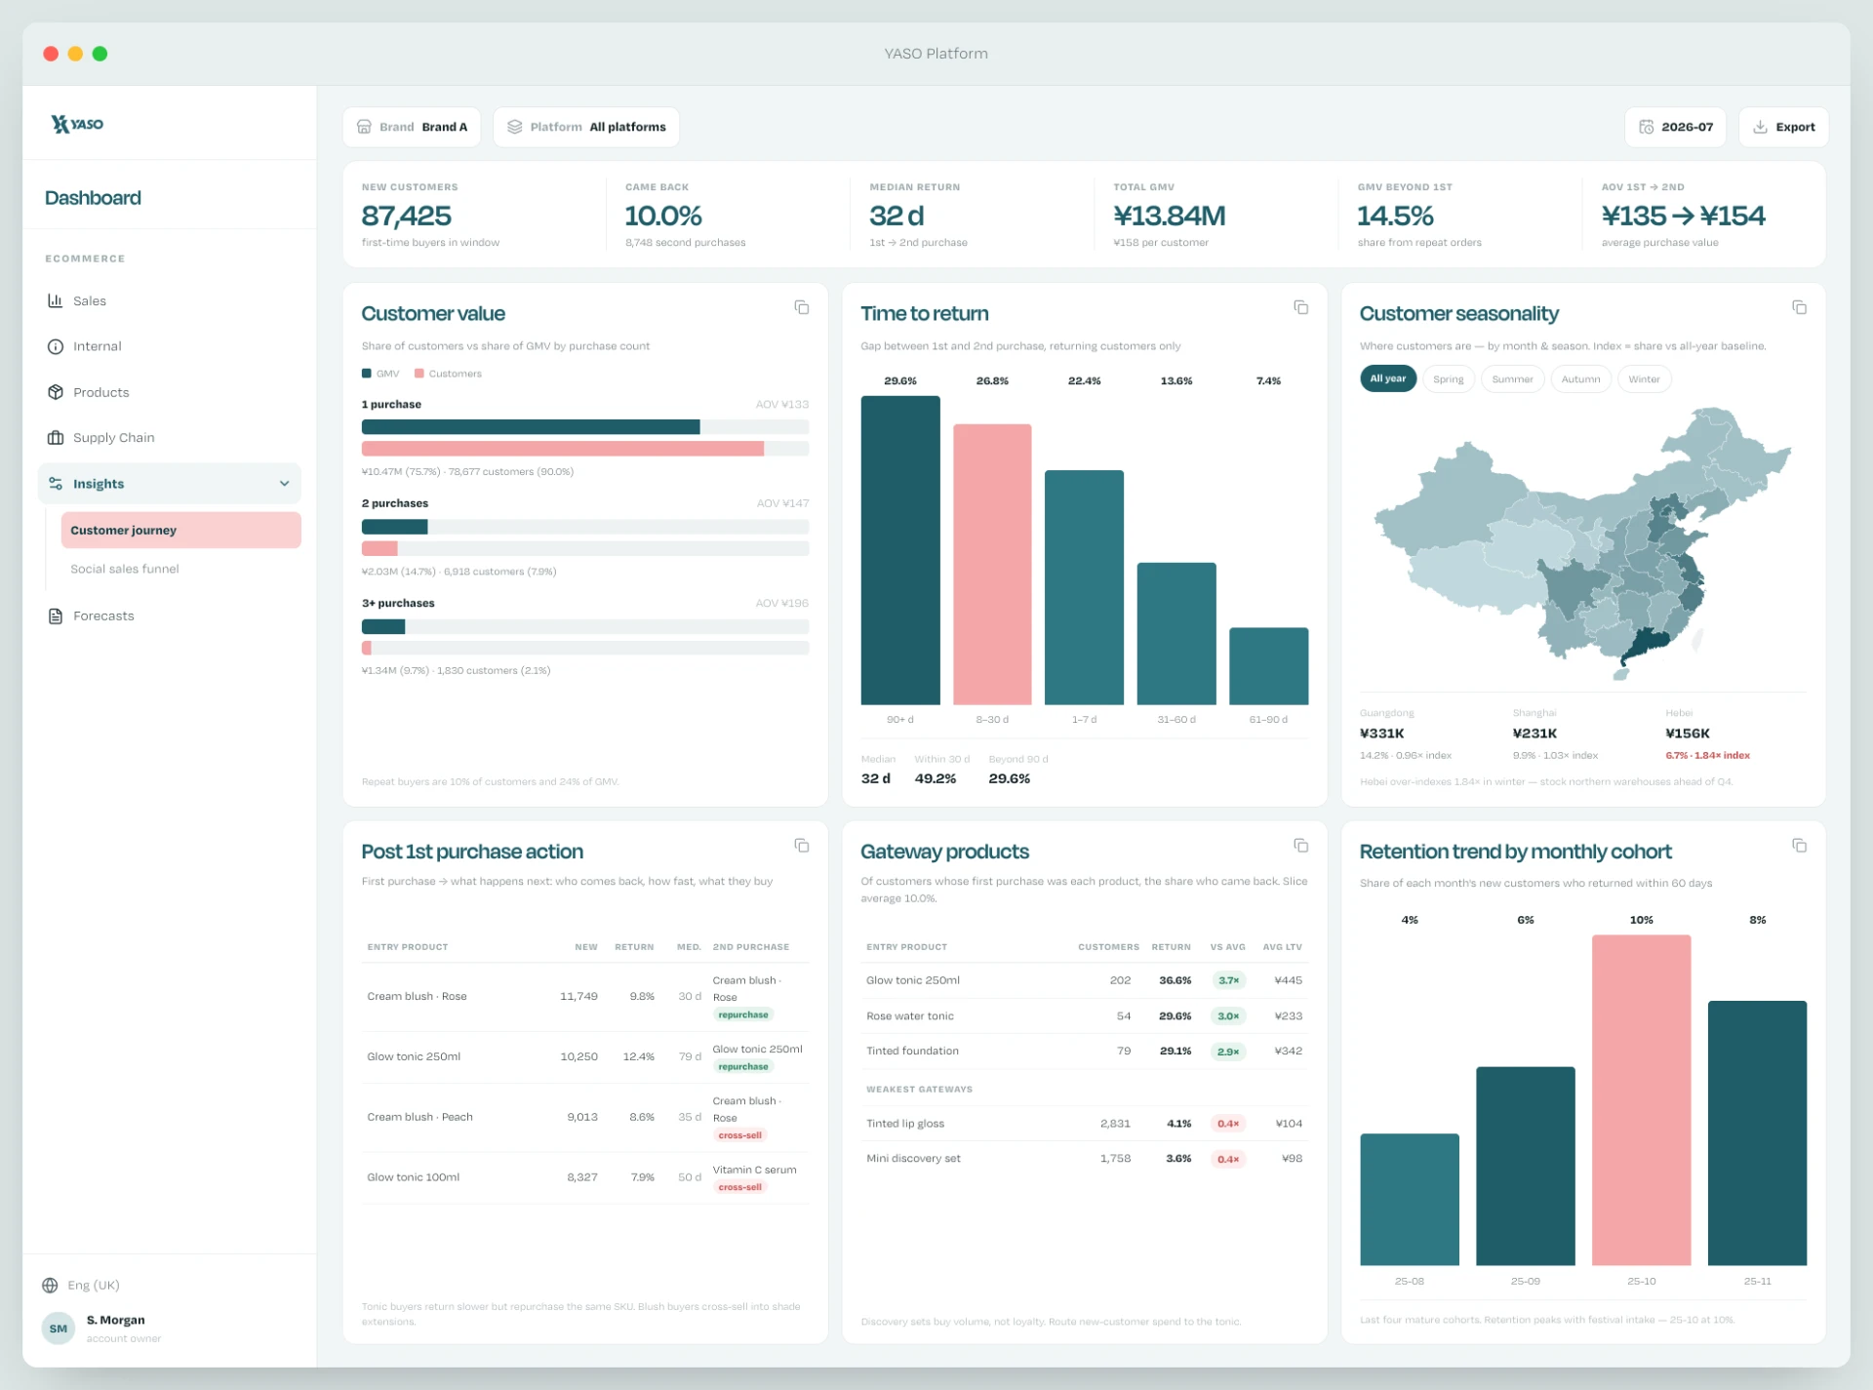Click the 90+ d bar in Time to return

[900, 550]
